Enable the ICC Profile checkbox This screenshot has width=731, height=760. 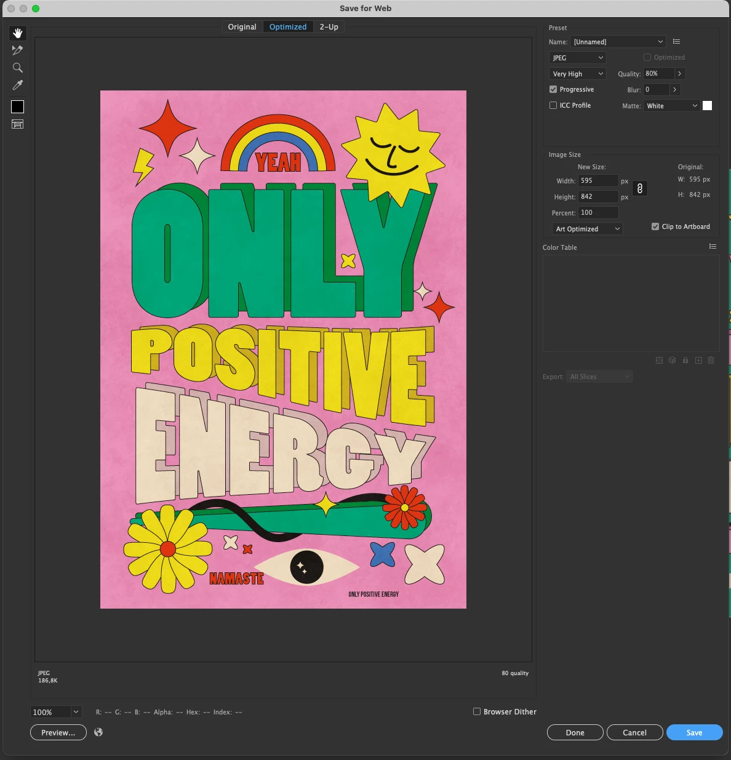pyautogui.click(x=553, y=105)
